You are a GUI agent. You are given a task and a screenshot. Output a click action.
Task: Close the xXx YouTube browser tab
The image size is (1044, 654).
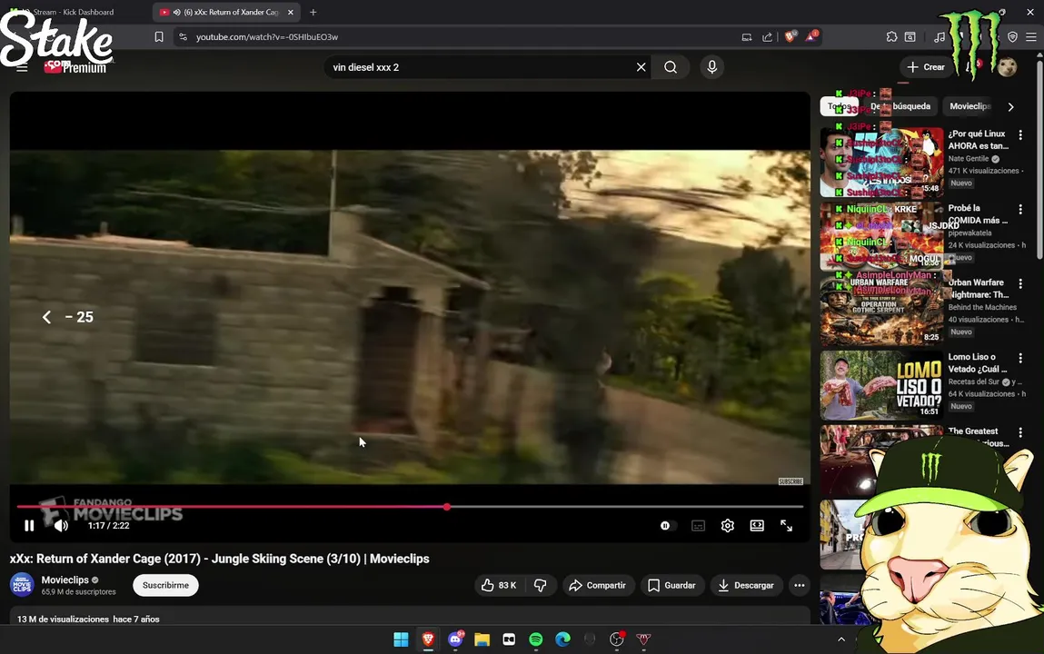(x=290, y=12)
